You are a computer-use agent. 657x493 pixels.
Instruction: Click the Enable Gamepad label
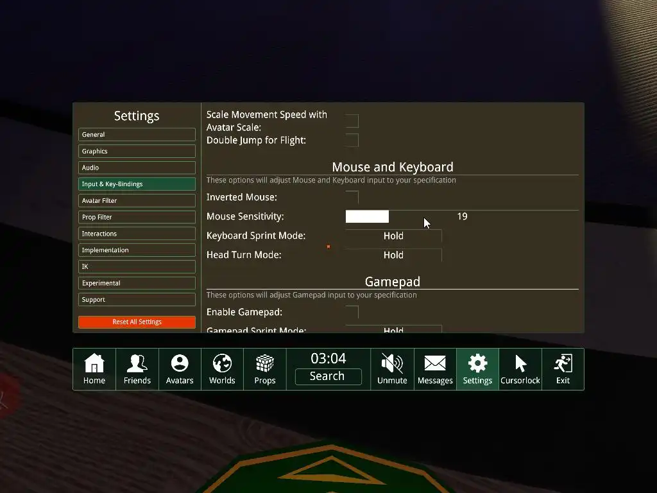(244, 312)
